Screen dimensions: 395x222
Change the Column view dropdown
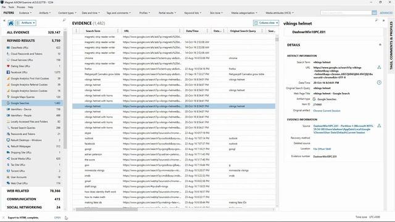coord(266,23)
